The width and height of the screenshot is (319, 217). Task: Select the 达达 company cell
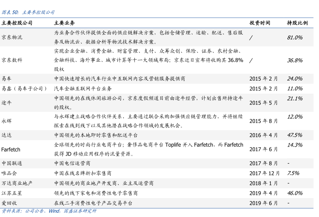(7, 135)
